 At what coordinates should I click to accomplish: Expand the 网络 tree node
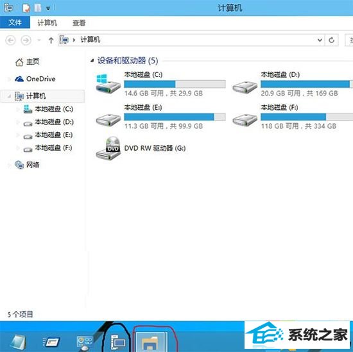[9, 165]
